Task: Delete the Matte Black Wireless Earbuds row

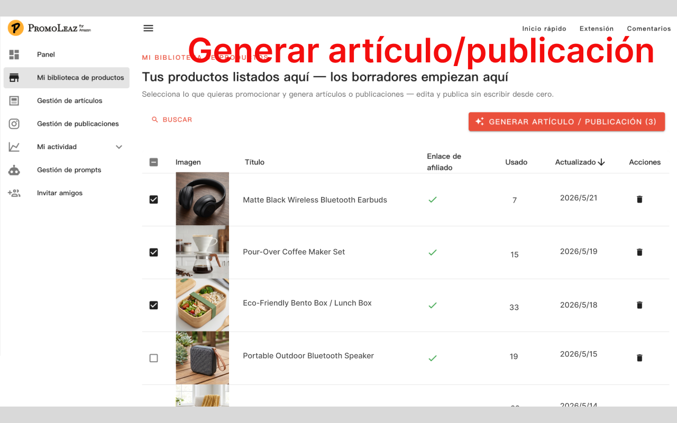Action: (639, 199)
